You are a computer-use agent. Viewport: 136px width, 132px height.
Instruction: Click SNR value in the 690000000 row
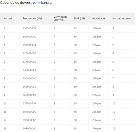[75, 120]
